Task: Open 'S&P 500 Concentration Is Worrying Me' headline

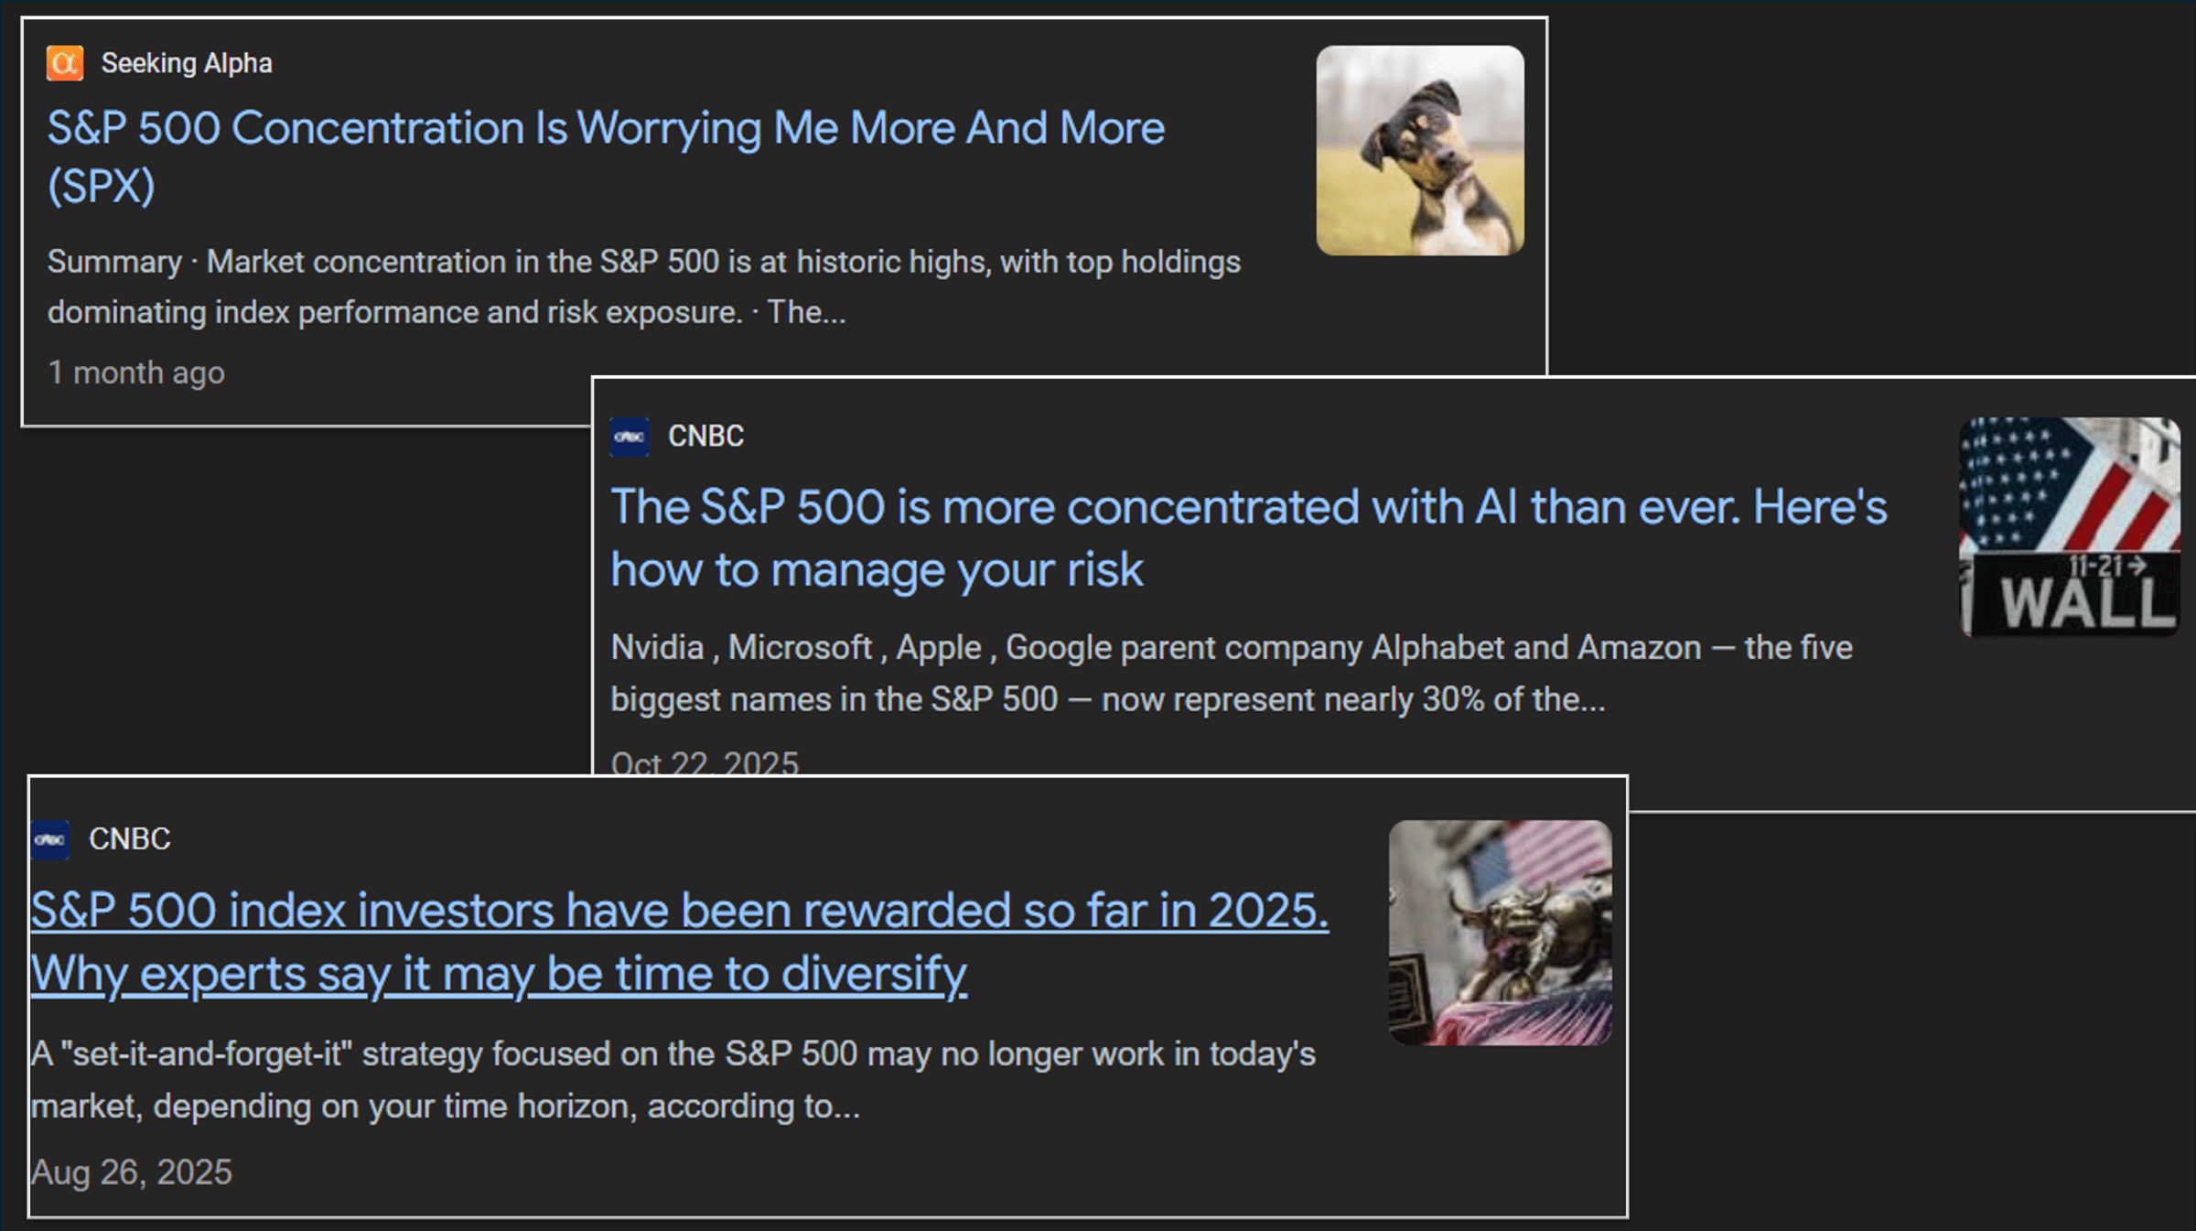Action: point(606,128)
